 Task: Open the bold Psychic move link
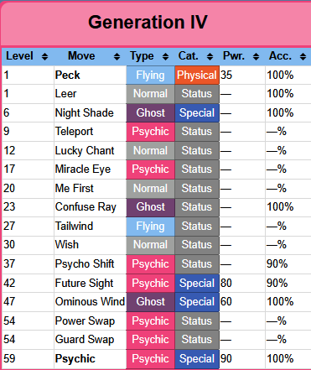point(75,359)
